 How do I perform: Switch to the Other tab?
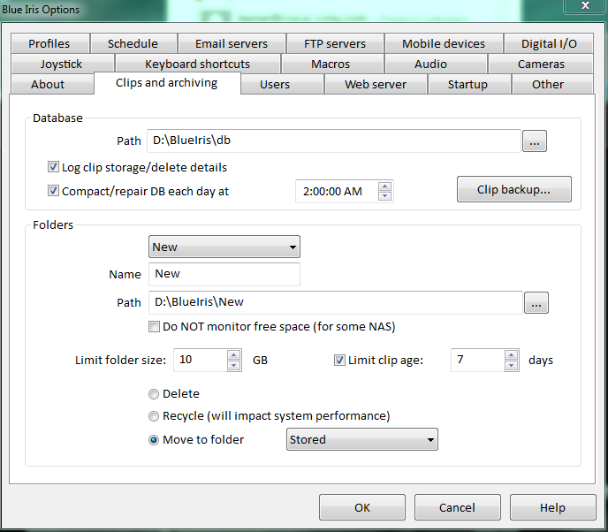click(552, 84)
